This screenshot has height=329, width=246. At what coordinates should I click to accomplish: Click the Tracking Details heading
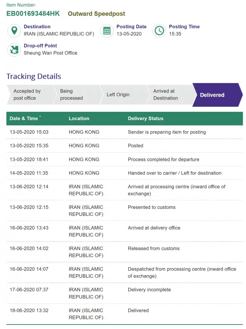coord(34,76)
